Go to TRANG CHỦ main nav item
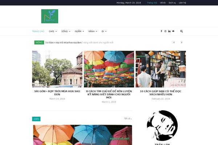 pos(38,32)
